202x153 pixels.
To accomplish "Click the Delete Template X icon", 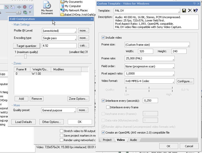I will (190, 11).
